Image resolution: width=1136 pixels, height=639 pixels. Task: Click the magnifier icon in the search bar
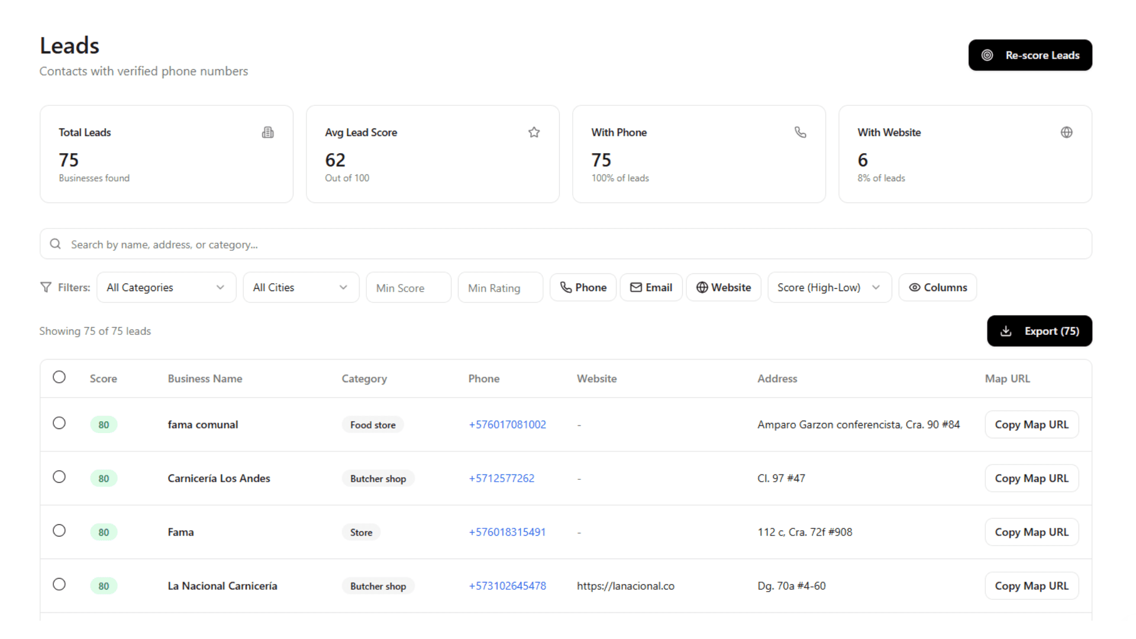click(56, 244)
